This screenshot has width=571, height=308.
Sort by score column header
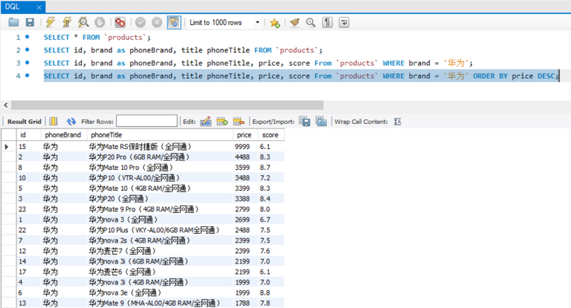(x=271, y=135)
